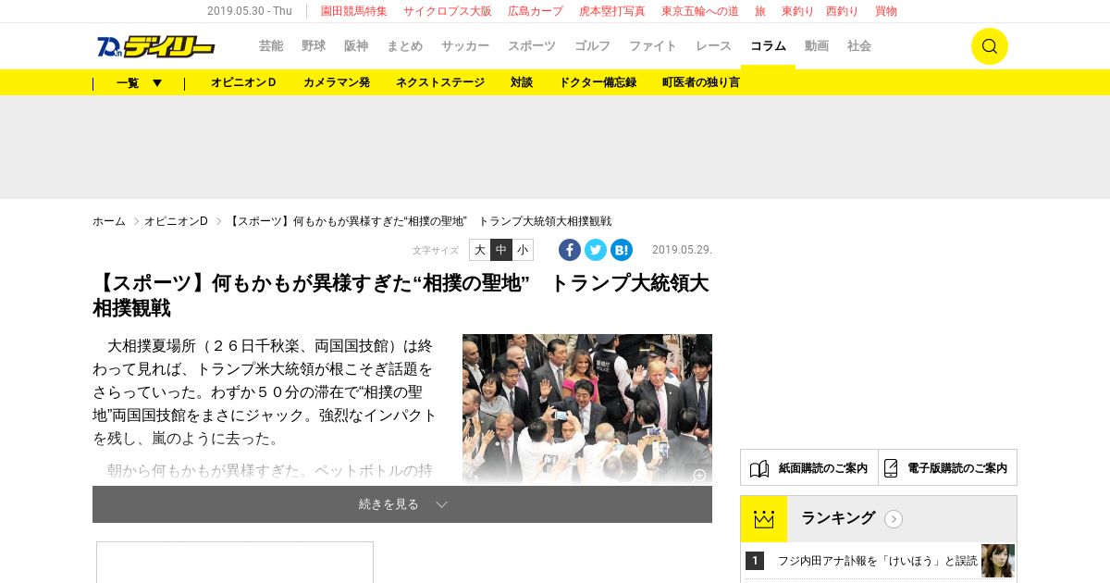This screenshot has width=1110, height=583.
Task: Open 西釣り top link
Action: click(843, 11)
